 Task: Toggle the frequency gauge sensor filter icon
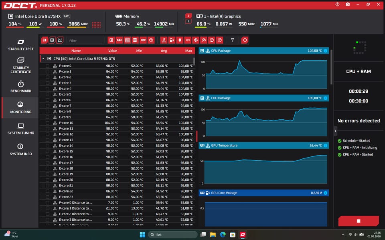(204, 40)
